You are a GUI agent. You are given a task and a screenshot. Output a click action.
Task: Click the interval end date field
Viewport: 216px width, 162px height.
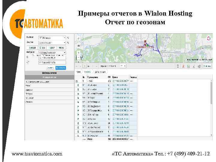pyautogui.click(x=52, y=62)
